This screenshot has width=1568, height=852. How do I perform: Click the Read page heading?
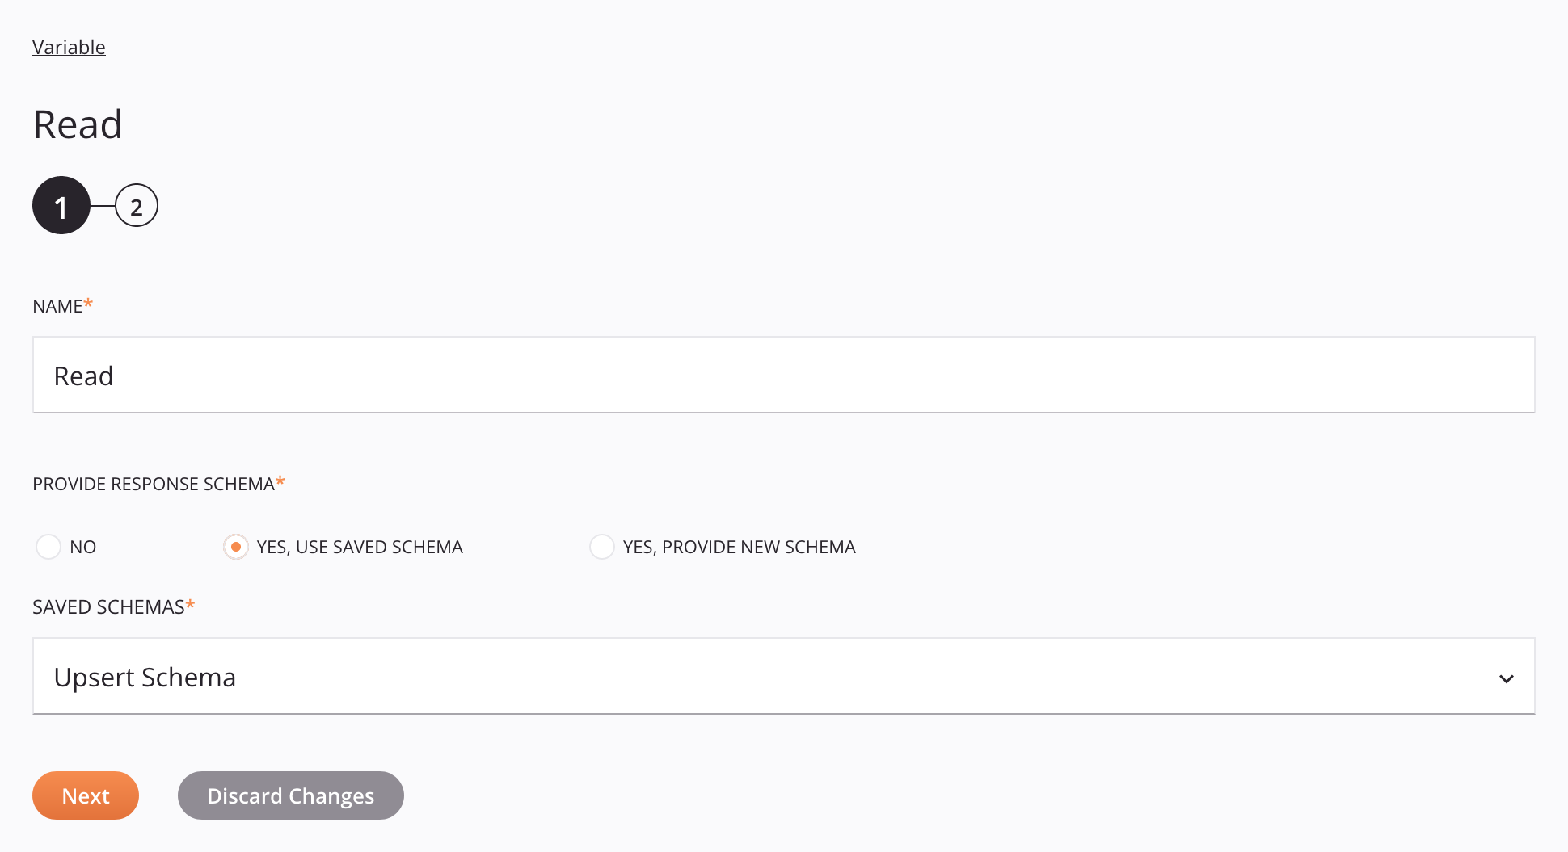click(78, 125)
